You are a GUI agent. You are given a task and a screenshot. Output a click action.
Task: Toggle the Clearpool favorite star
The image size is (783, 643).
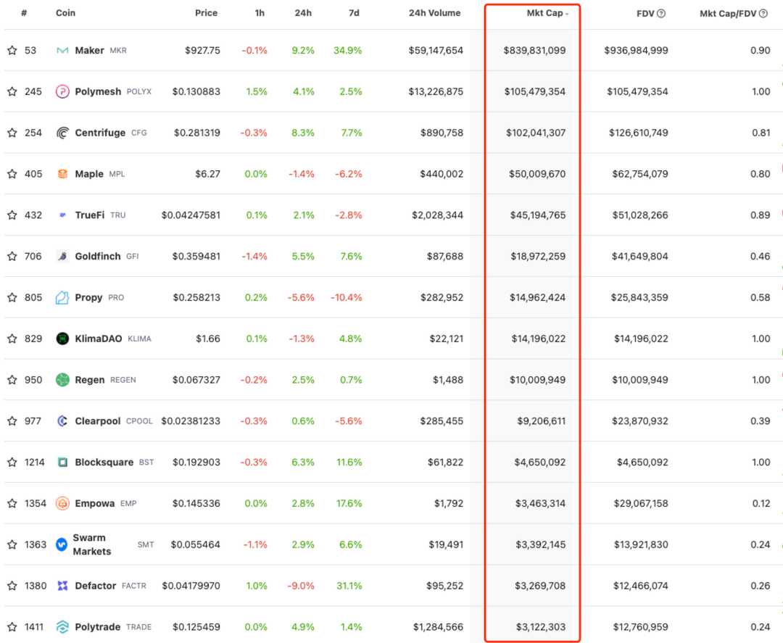pos(12,421)
